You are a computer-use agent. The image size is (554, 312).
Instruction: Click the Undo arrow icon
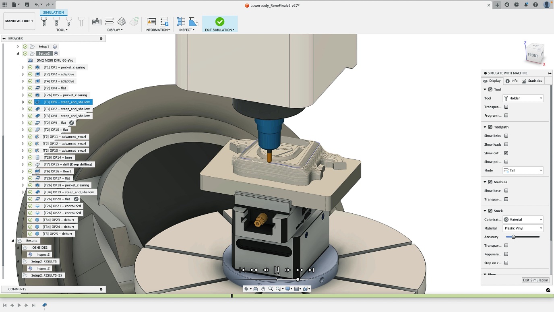36,4
